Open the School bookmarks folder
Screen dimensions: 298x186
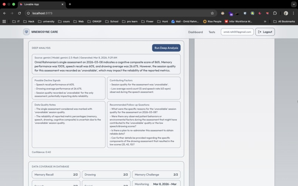point(112,21)
